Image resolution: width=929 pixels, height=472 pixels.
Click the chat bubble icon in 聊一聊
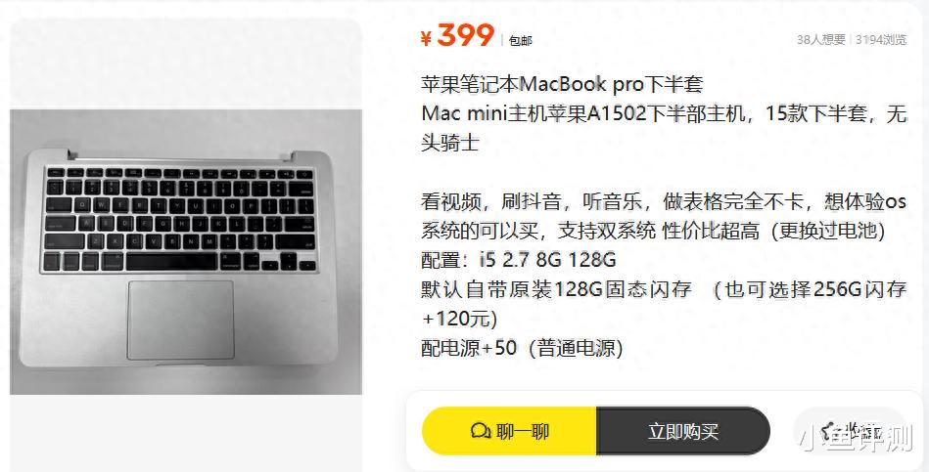[x=481, y=431]
